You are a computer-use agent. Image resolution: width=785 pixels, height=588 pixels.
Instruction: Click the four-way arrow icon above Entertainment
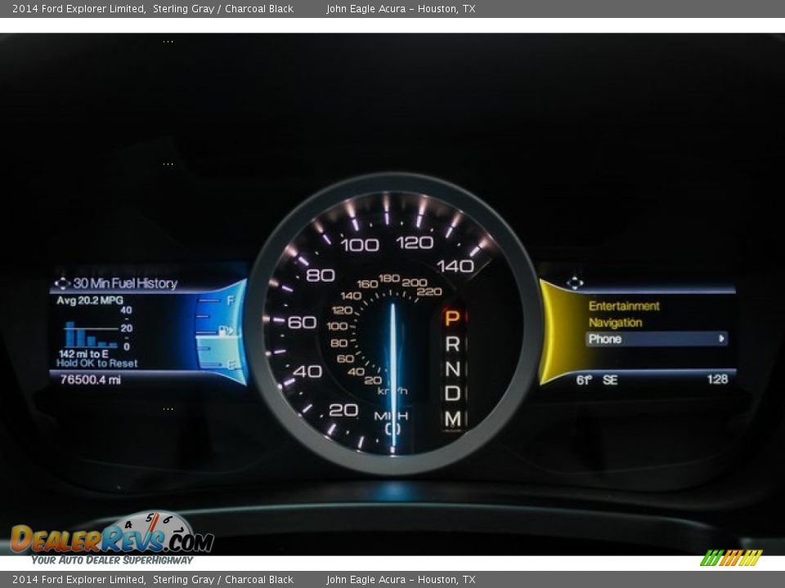[575, 283]
